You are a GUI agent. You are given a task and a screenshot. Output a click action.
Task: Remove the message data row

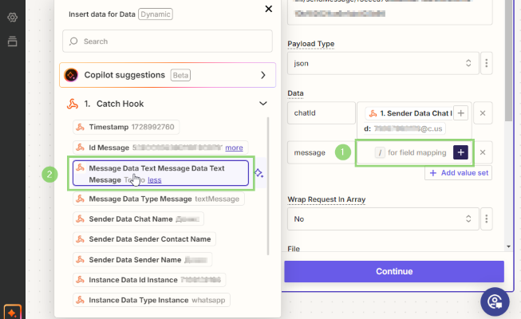pos(483,152)
